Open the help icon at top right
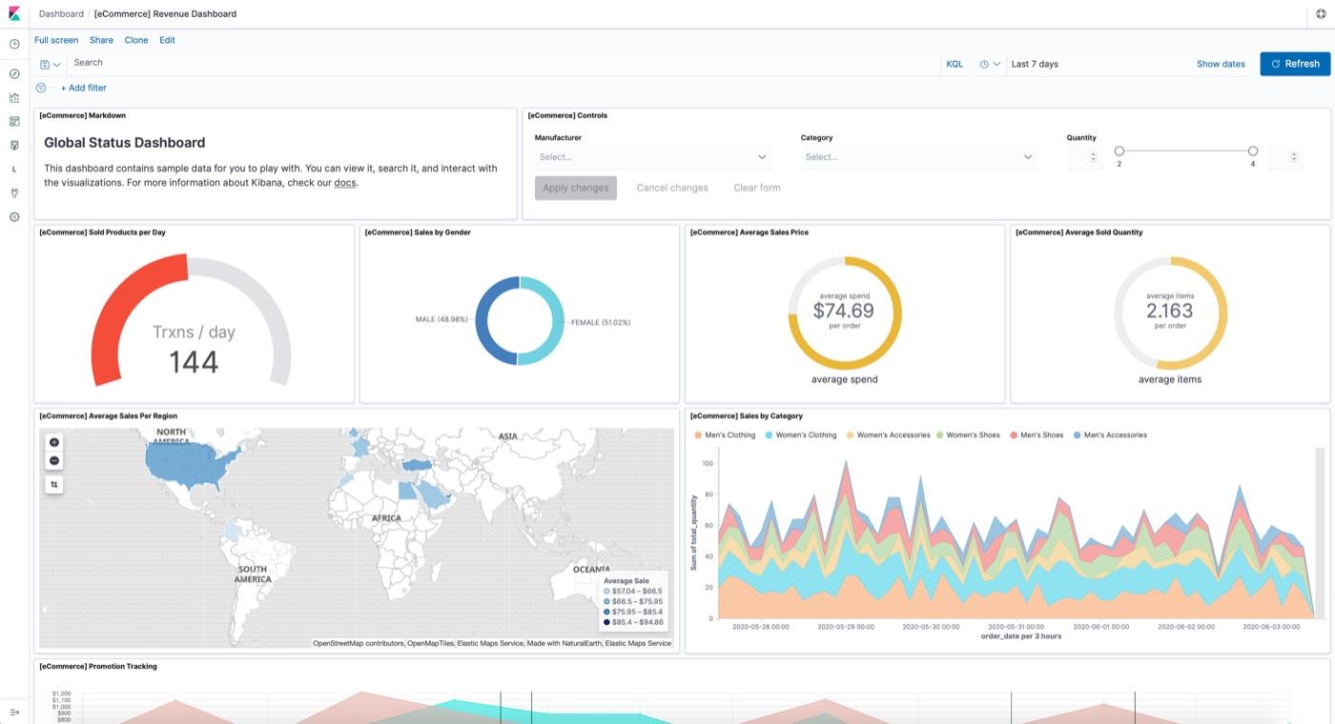 [1321, 13]
